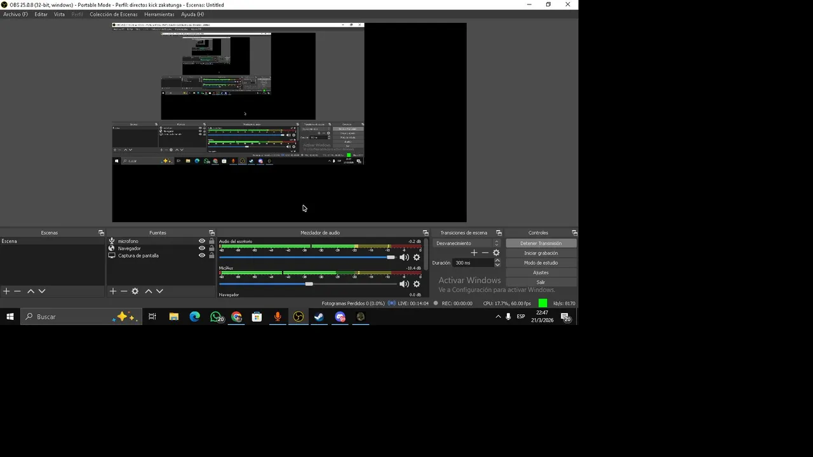Screen dimensions: 813x457
Task: Undock the Escenas panel
Action: tap(101, 233)
